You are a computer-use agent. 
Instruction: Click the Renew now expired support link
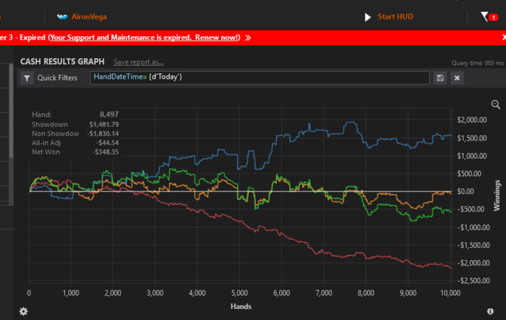pyautogui.click(x=145, y=38)
